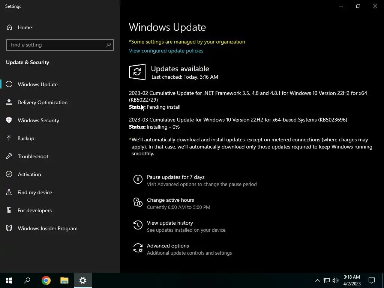
Task: Click the KB5023696 cumulative update text
Action: coord(238,120)
